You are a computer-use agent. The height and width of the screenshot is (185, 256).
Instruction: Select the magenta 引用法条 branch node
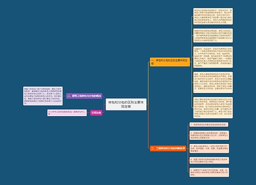point(96,113)
